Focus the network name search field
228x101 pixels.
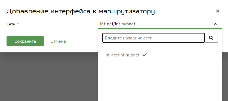(153, 38)
